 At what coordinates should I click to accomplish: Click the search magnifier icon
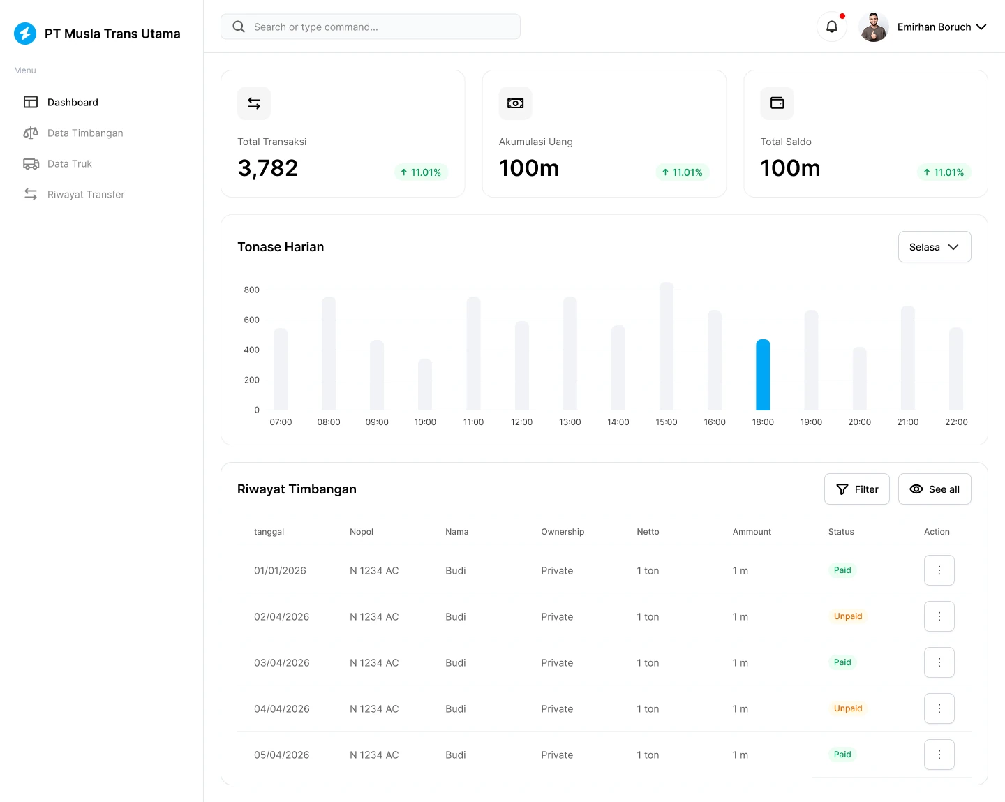tap(239, 27)
